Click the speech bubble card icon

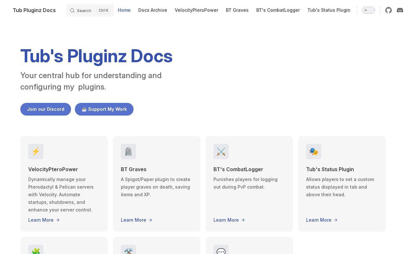221,250
